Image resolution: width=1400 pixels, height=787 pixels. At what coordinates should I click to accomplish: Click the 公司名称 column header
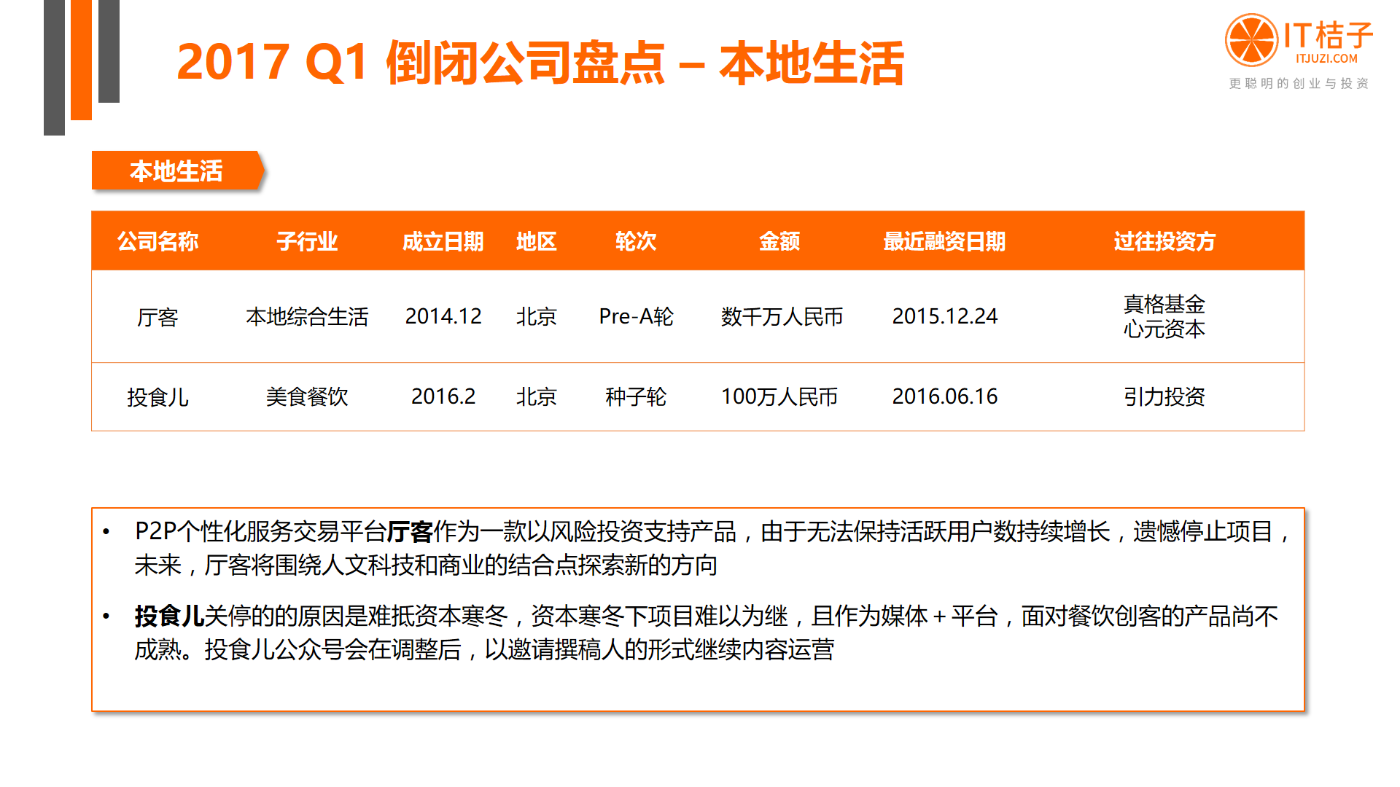point(157,241)
